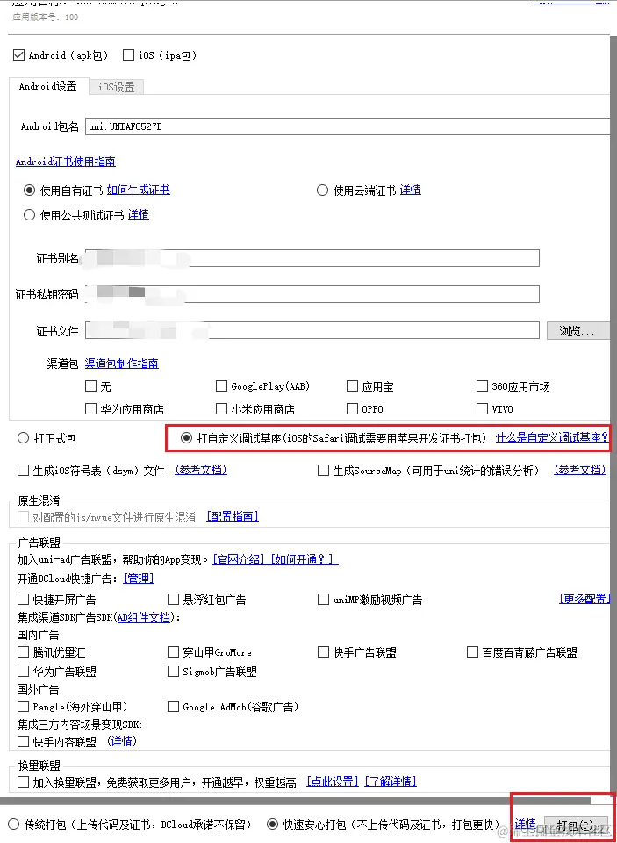Viewport: 617px width, 843px height.
Task: Check the 360应用市场 checkbox
Action: click(482, 386)
